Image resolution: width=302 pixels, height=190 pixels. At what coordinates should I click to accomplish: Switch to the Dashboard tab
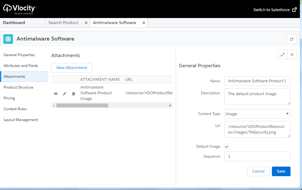[14, 23]
